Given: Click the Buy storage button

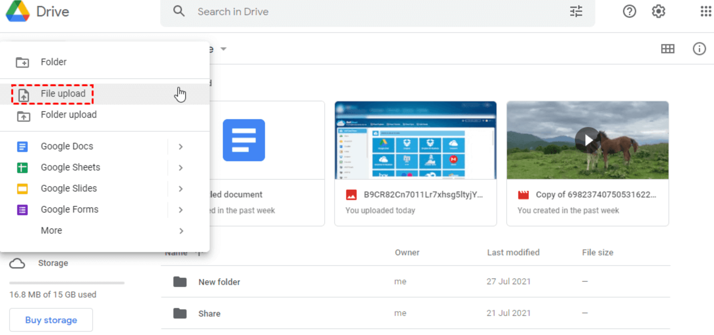Looking at the screenshot, I should click(x=51, y=320).
